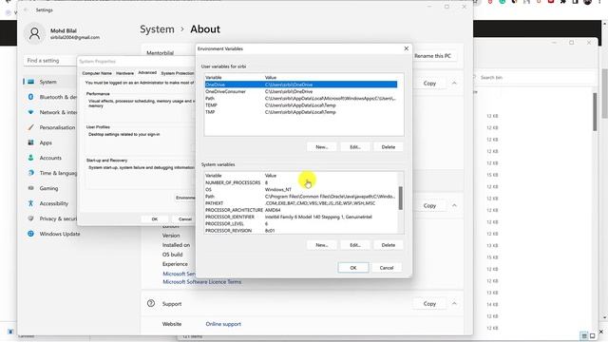This screenshot has height=342, width=608.
Task: Open Microsoft Software Licence Terms link
Action: (202, 282)
